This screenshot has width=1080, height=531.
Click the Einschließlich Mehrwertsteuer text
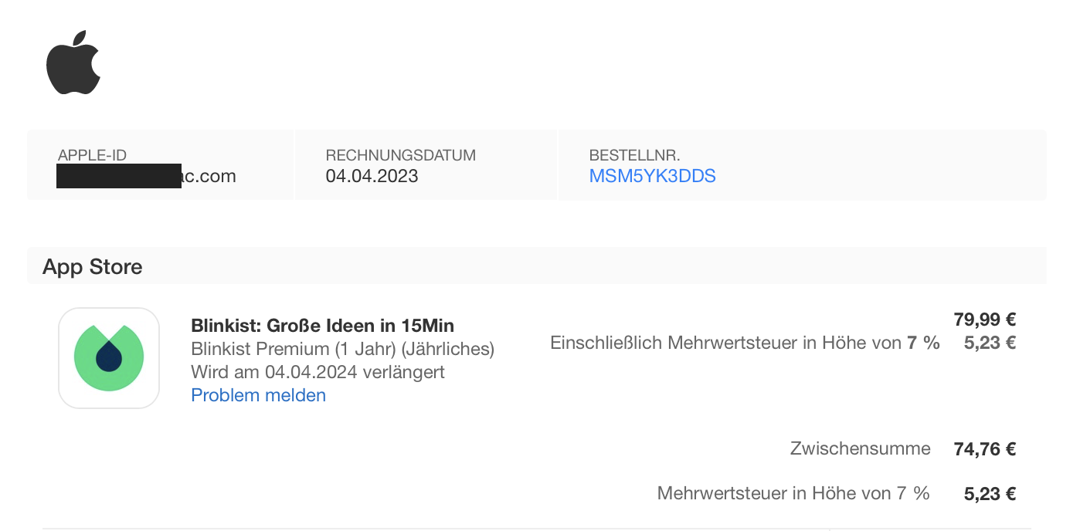[745, 343]
